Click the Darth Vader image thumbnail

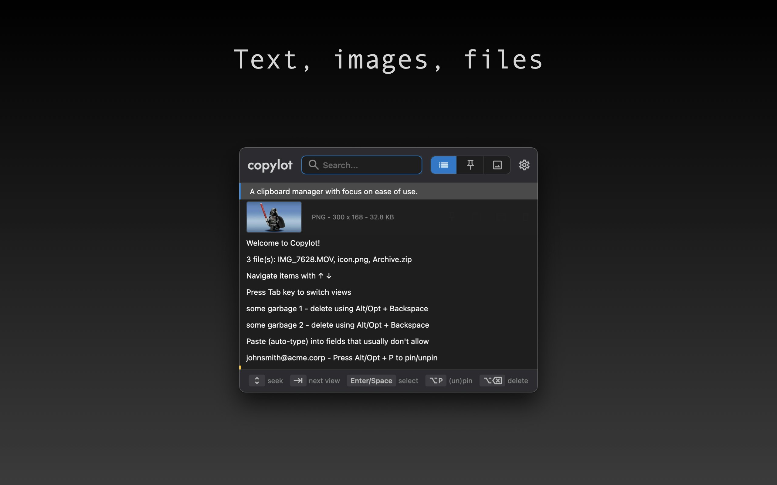pos(273,217)
